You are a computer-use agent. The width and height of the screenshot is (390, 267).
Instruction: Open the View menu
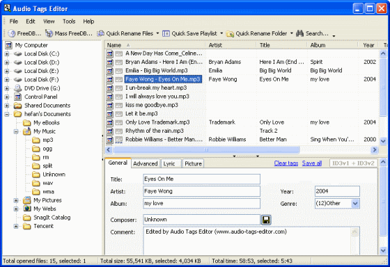coord(49,22)
